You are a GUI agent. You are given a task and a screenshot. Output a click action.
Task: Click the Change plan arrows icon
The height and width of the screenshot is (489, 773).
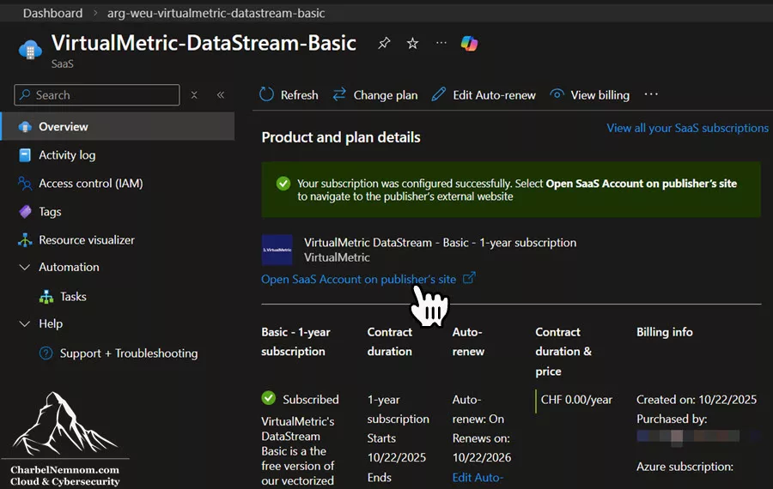tap(339, 94)
